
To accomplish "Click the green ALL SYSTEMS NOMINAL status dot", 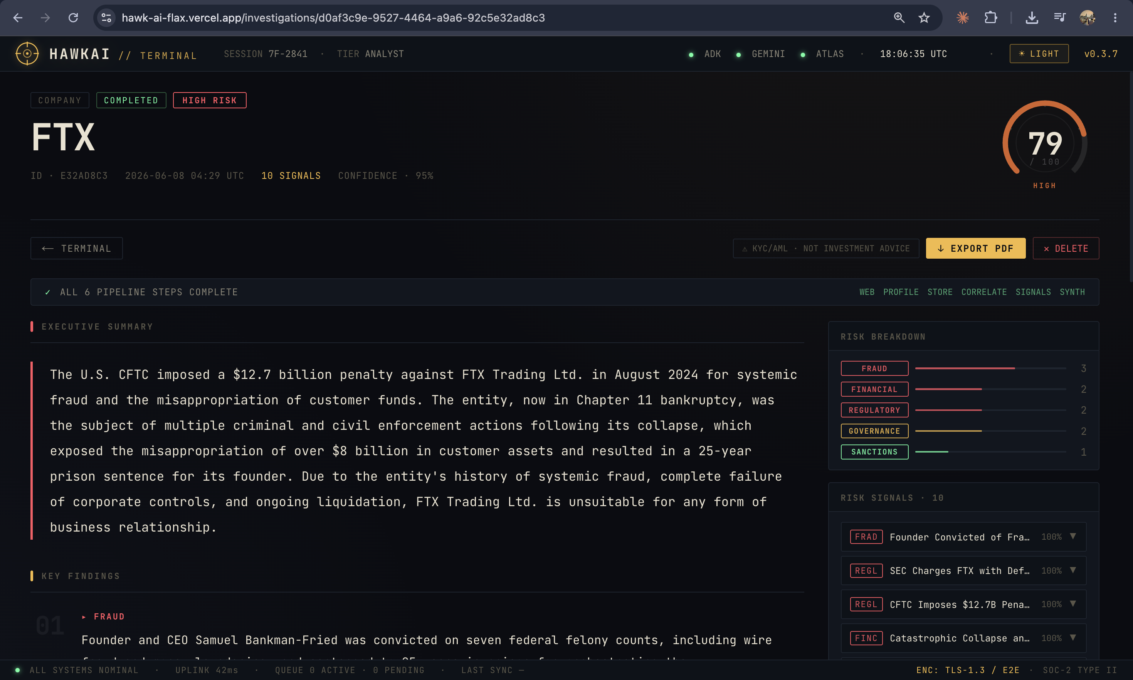I will pos(17,670).
